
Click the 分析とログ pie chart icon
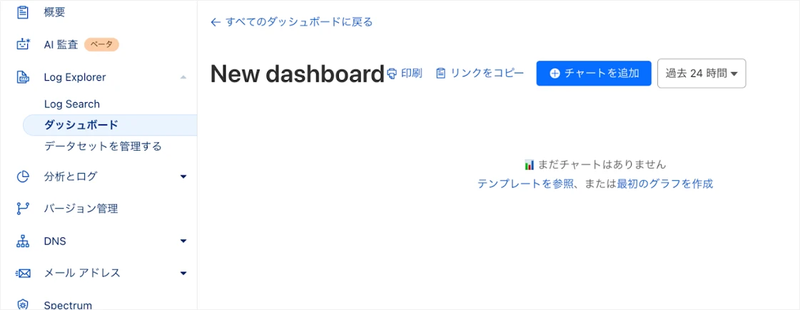click(x=23, y=176)
